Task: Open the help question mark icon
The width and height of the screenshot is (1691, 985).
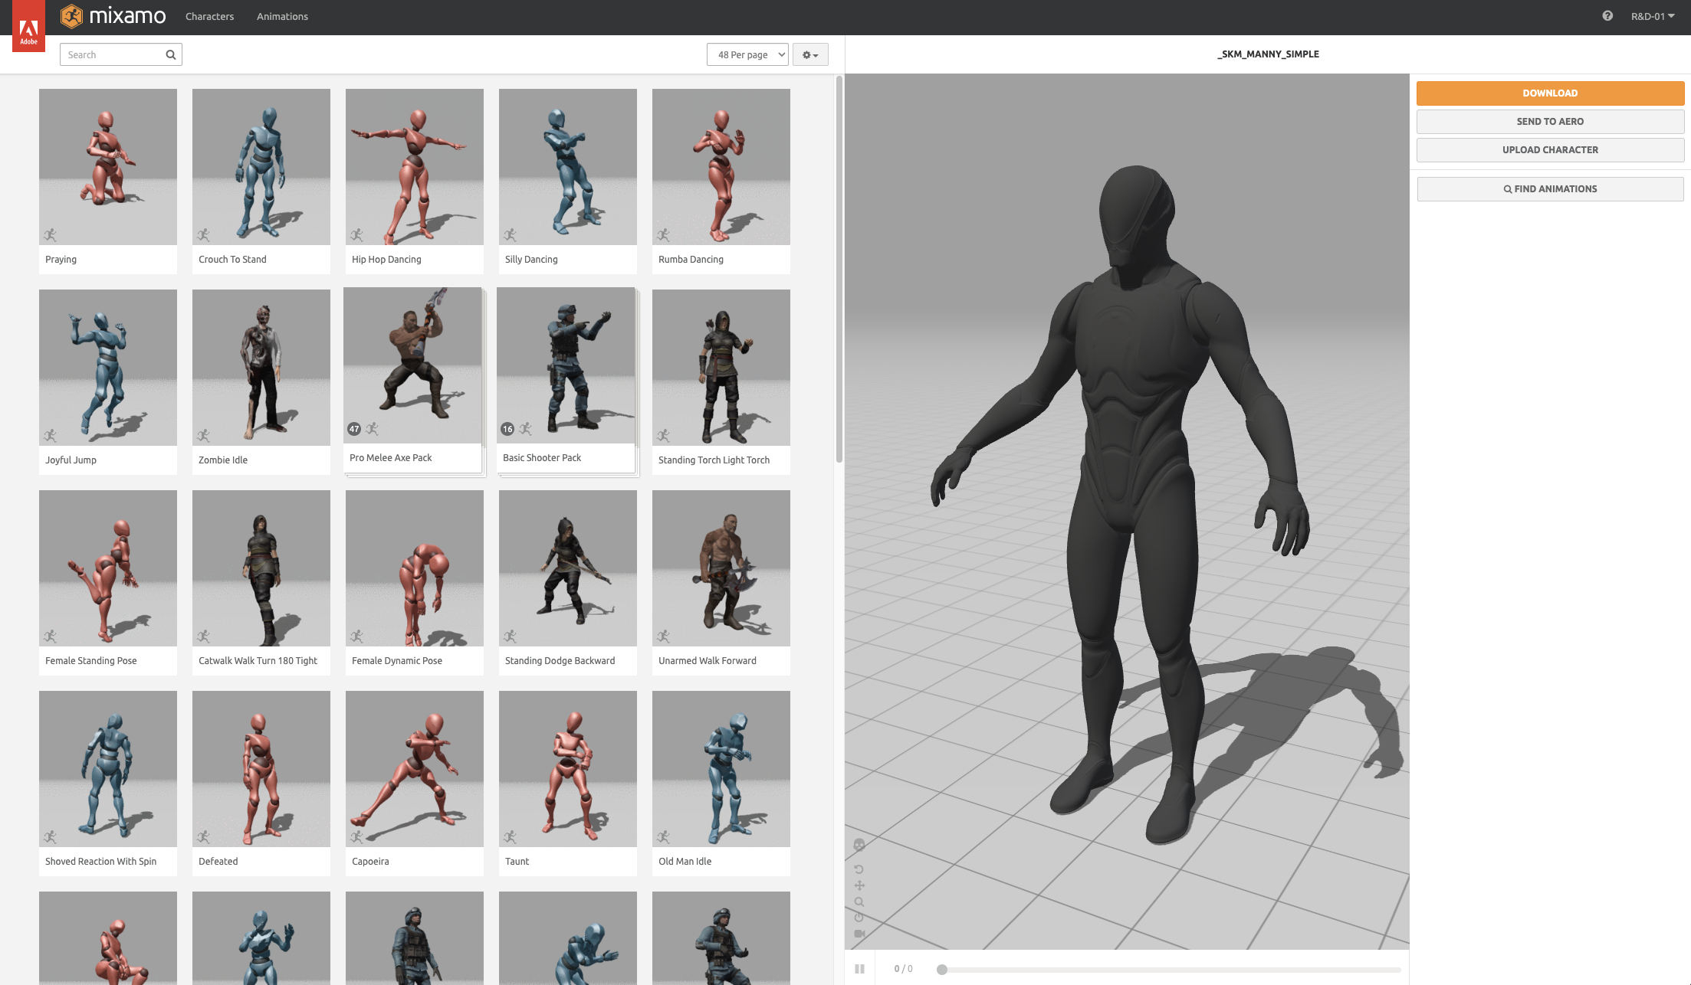Action: [x=1607, y=16]
